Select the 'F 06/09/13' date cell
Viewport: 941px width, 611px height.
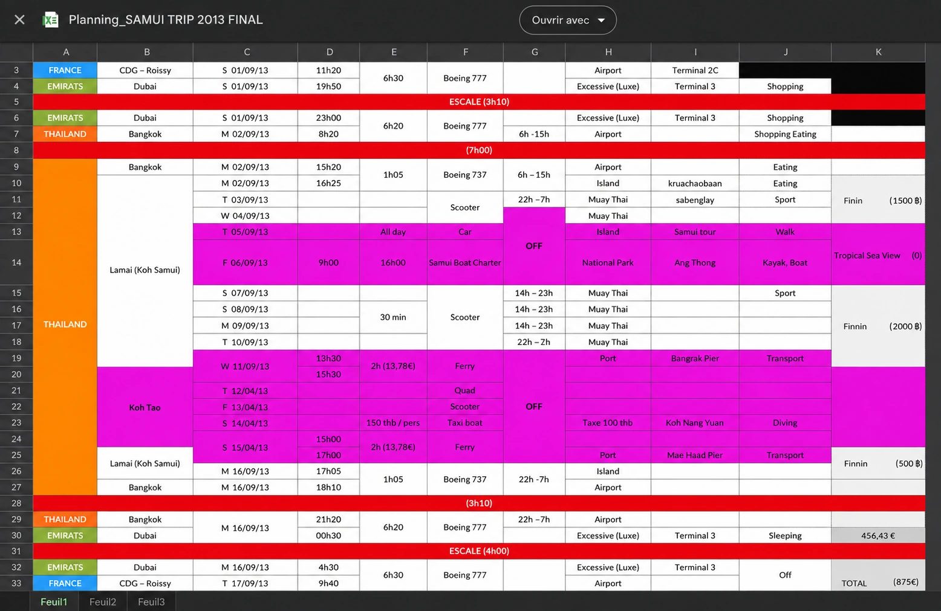245,262
